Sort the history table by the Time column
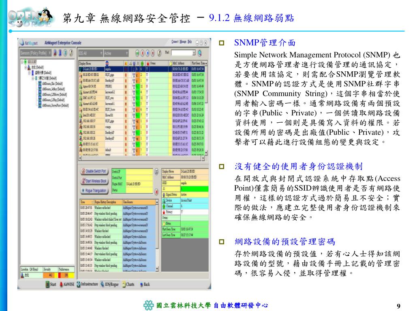This screenshot has height=311, width=415. coord(87,202)
